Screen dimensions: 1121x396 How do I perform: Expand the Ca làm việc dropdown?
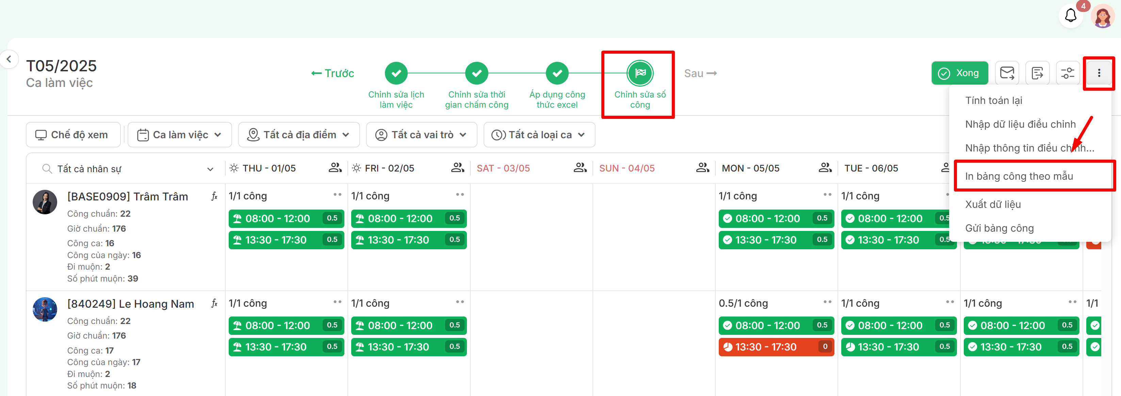[180, 135]
